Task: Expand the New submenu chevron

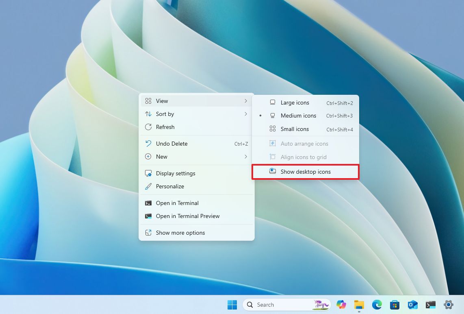Action: point(246,157)
